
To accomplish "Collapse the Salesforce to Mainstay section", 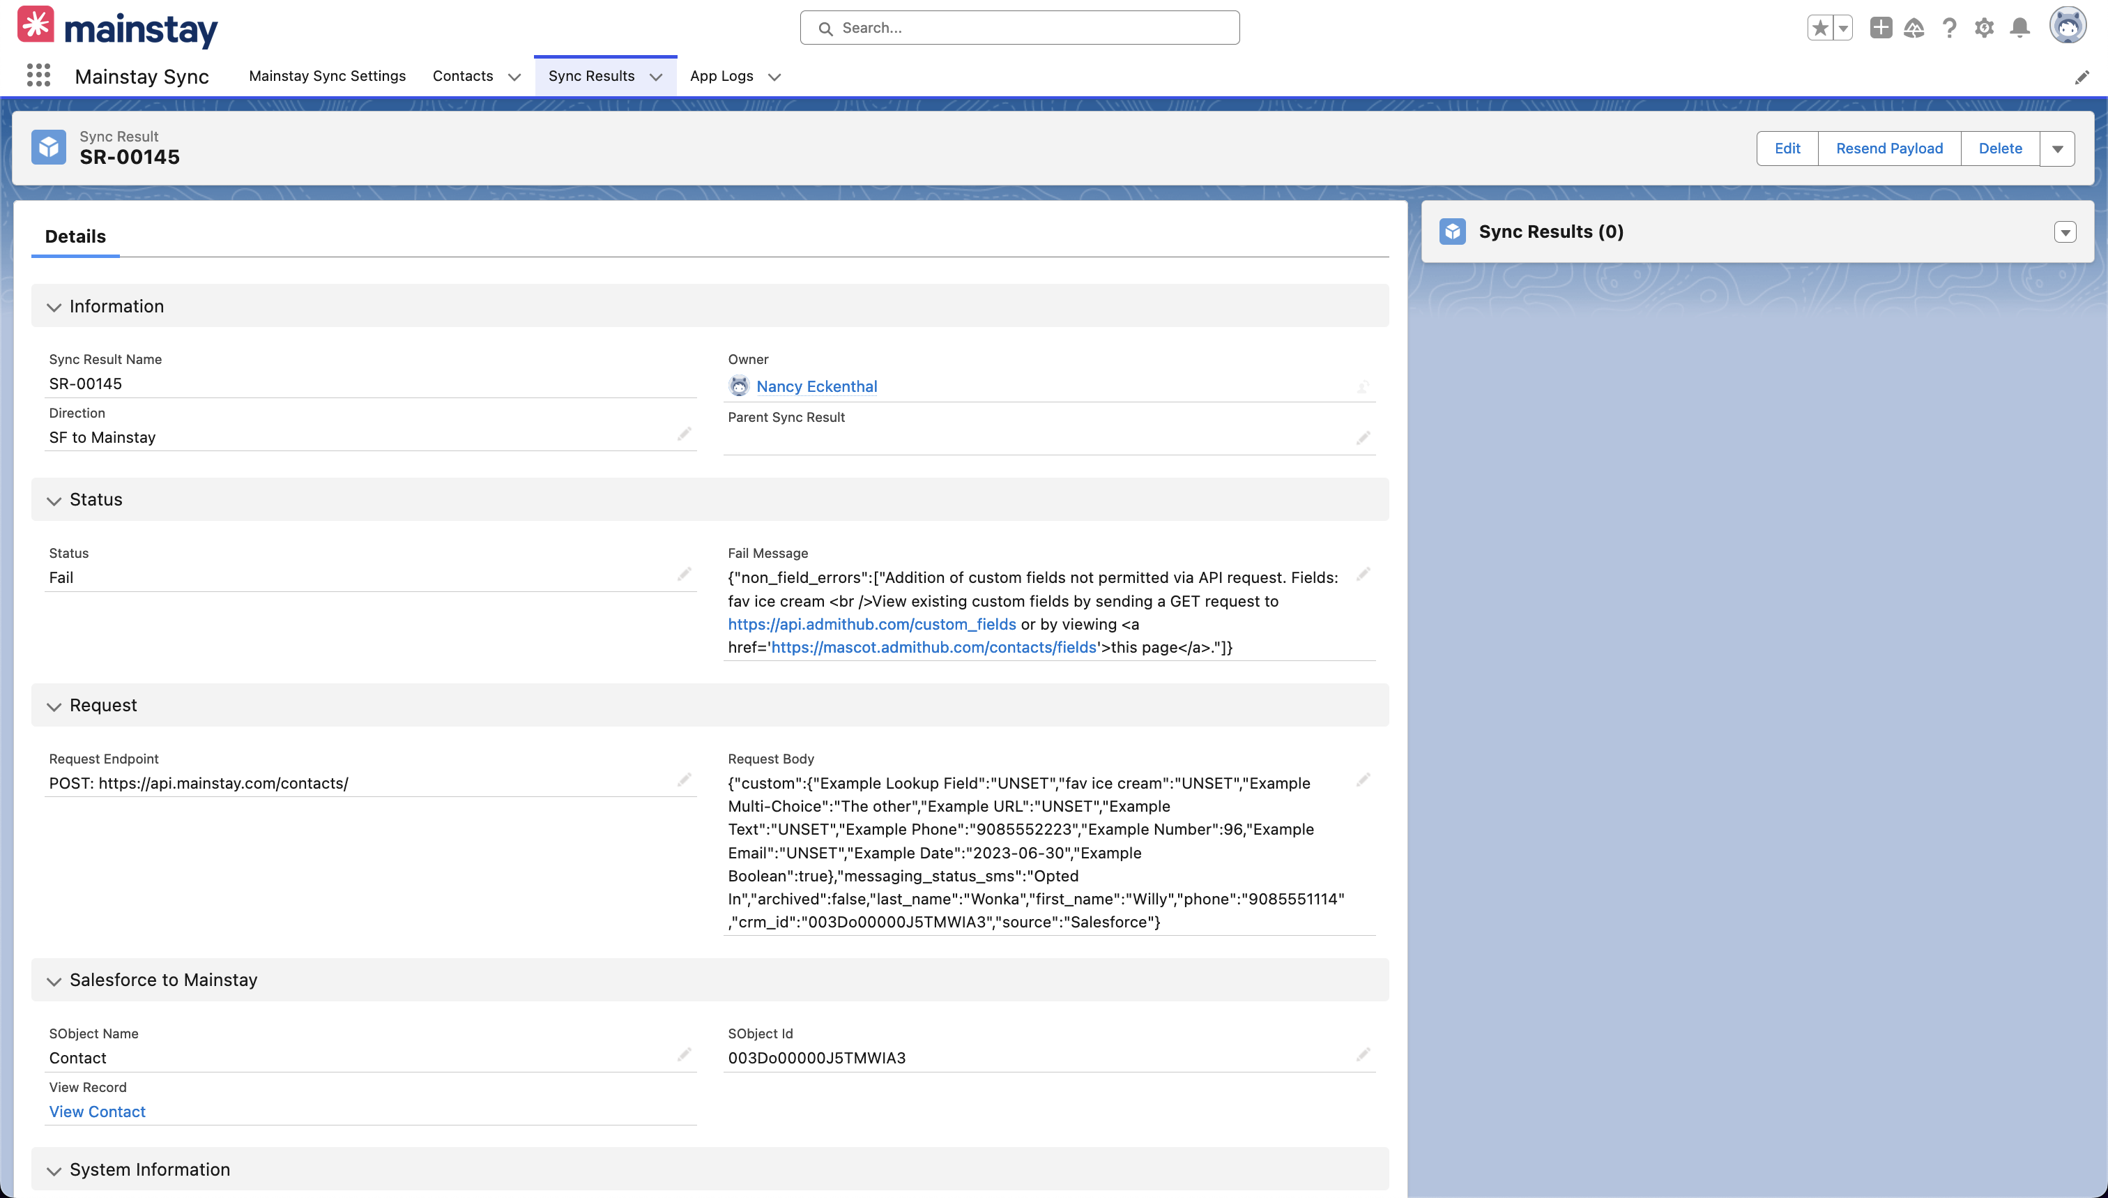I will 54,980.
